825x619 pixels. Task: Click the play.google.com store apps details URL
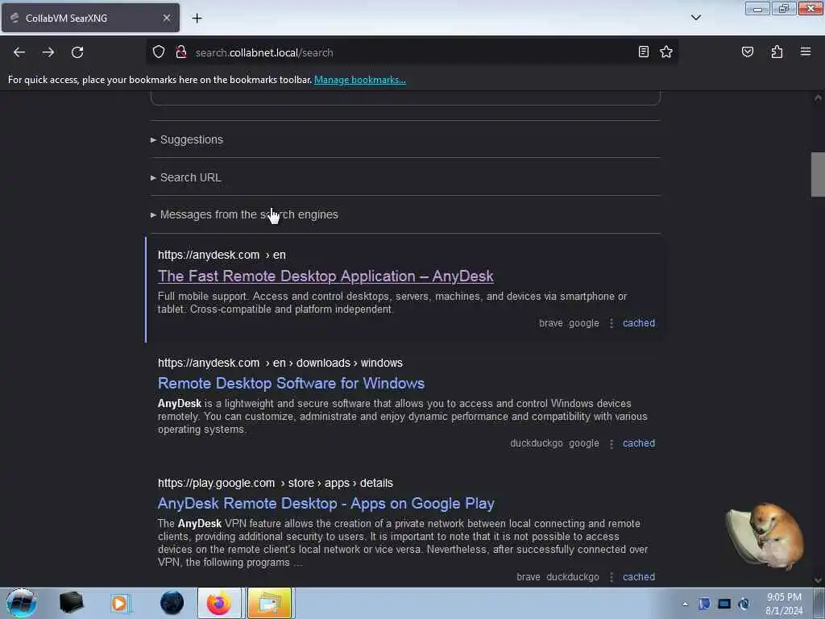[276, 483]
